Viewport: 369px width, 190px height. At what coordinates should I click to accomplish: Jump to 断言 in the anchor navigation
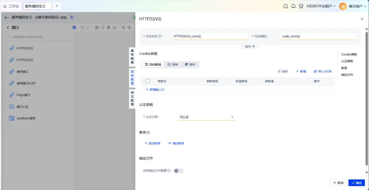(344, 68)
